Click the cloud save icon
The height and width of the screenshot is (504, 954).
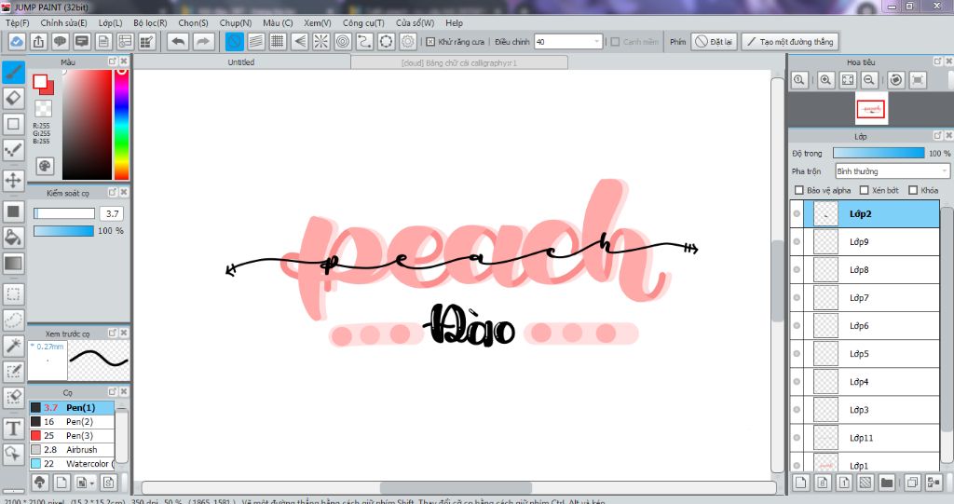point(17,41)
